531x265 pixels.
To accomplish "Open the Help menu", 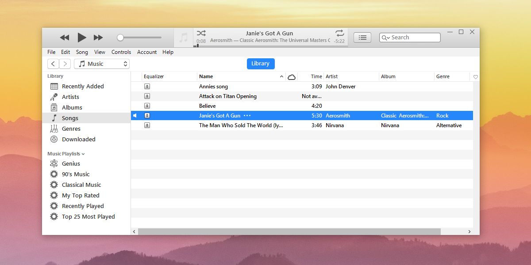I will [x=168, y=52].
